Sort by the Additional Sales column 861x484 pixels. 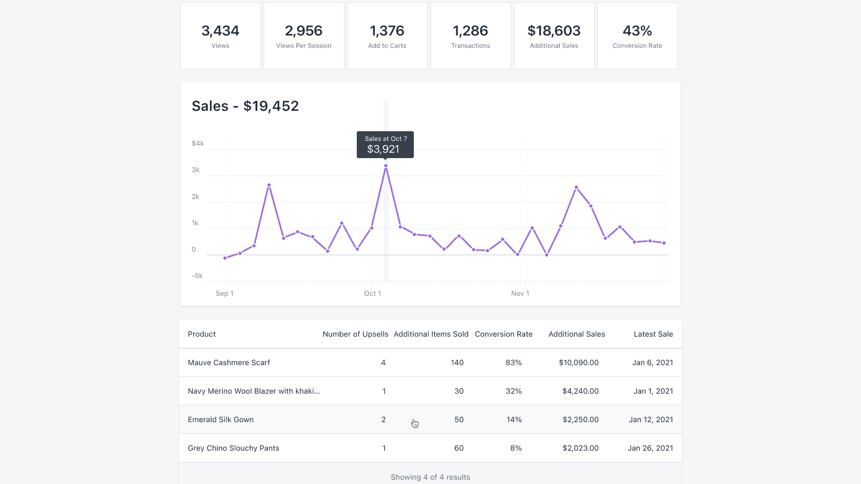[576, 334]
